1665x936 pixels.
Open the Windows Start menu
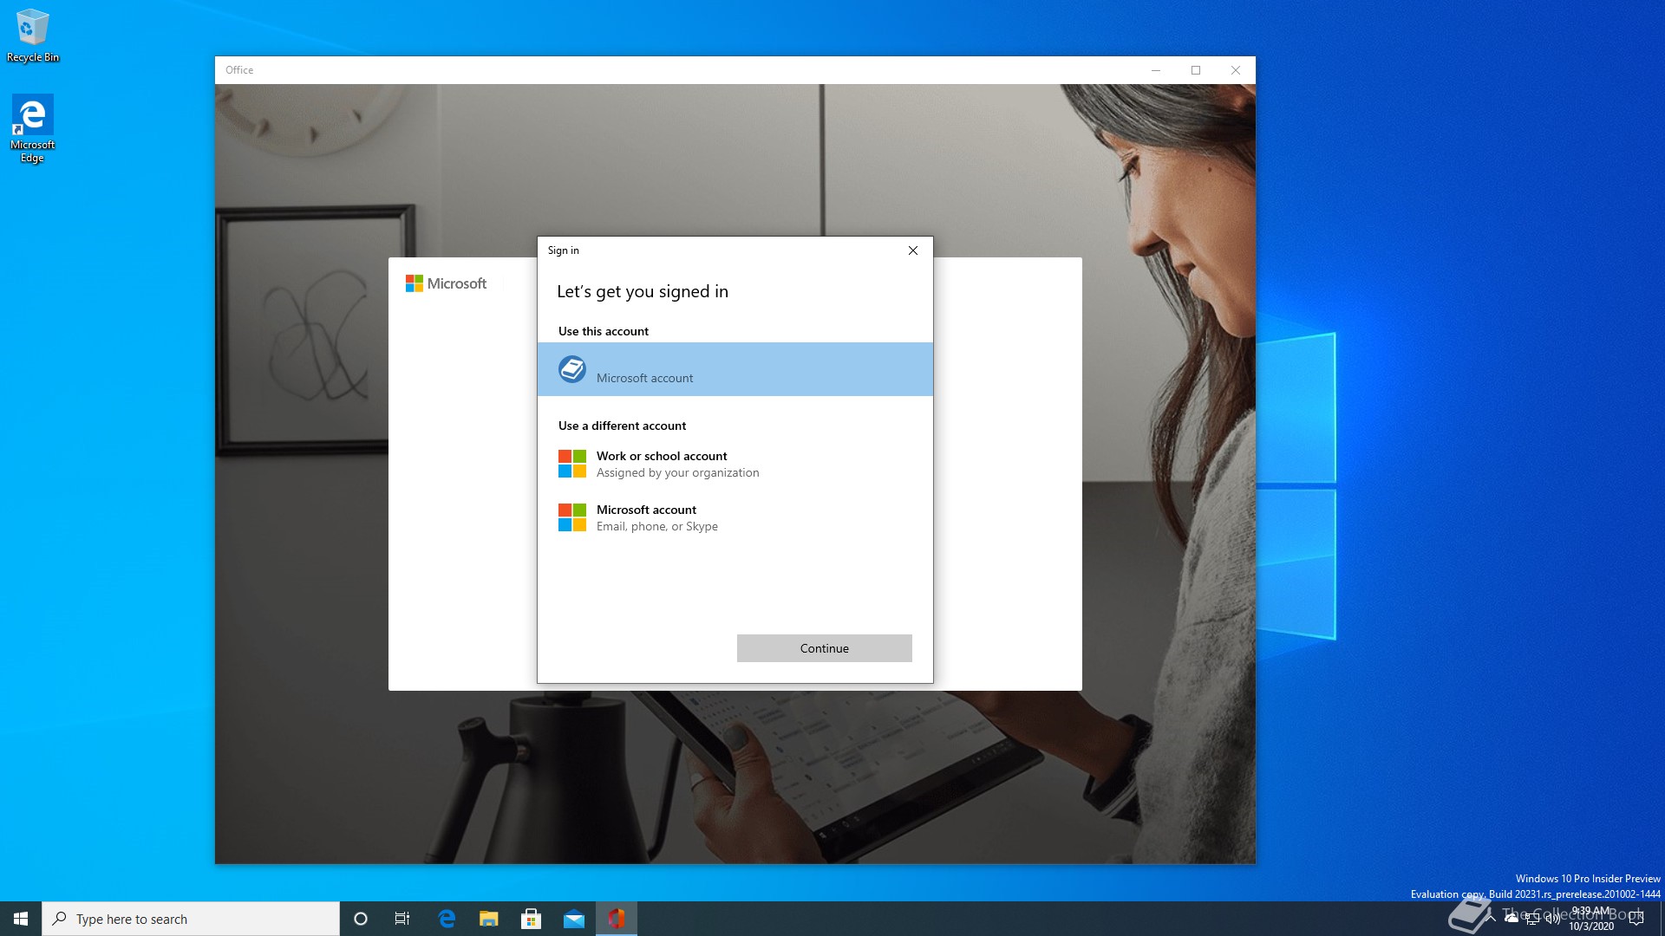point(21,919)
